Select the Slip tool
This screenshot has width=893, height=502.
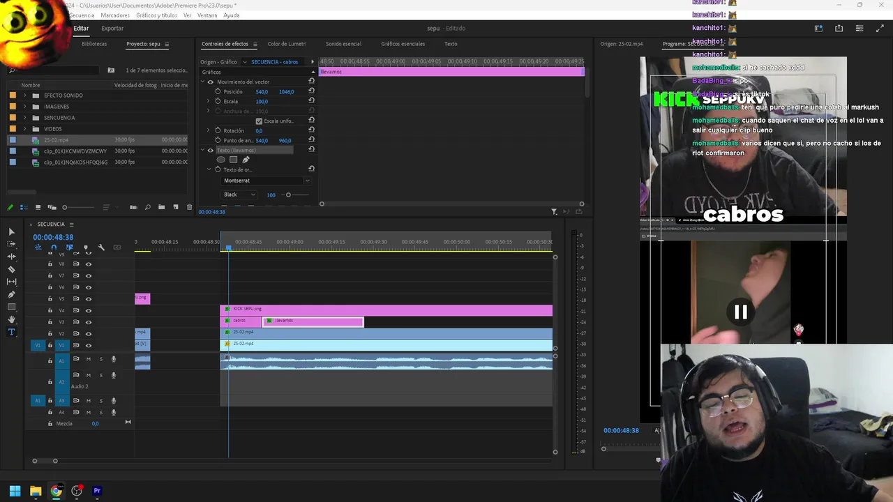[x=11, y=282]
